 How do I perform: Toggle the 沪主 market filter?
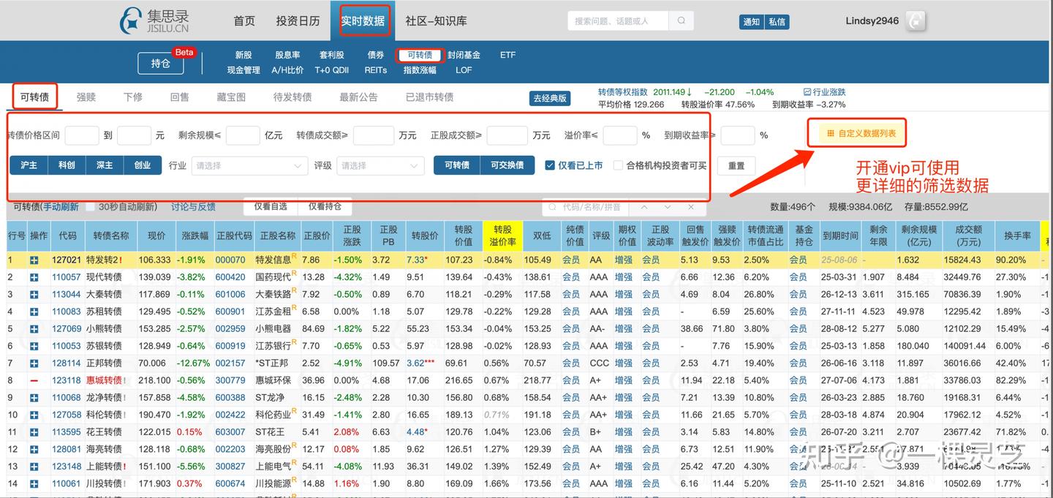pos(29,165)
